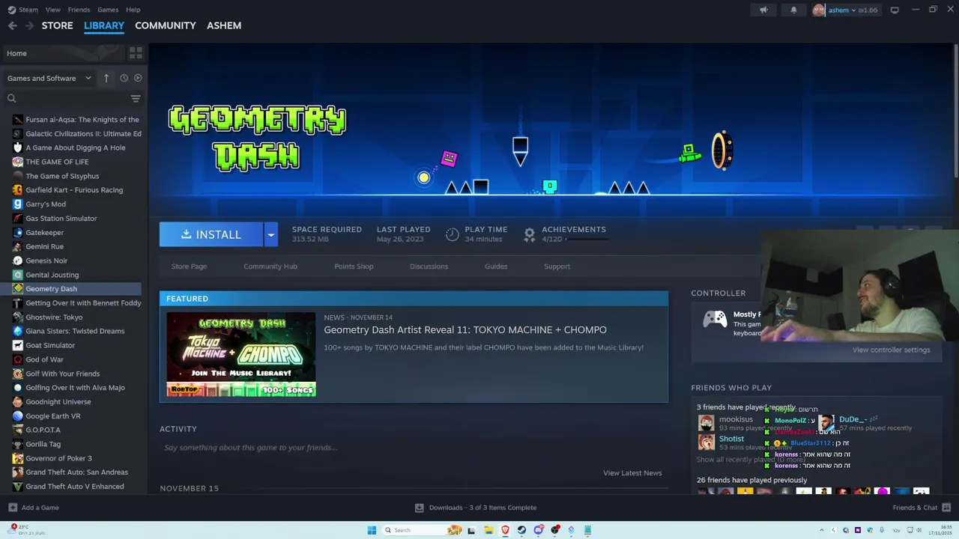959x539 pixels.
Task: Open the Store Page link
Action: pyautogui.click(x=189, y=267)
